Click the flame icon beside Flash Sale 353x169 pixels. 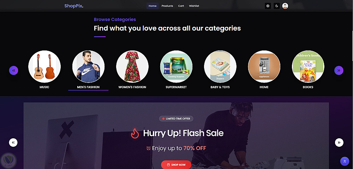click(135, 133)
